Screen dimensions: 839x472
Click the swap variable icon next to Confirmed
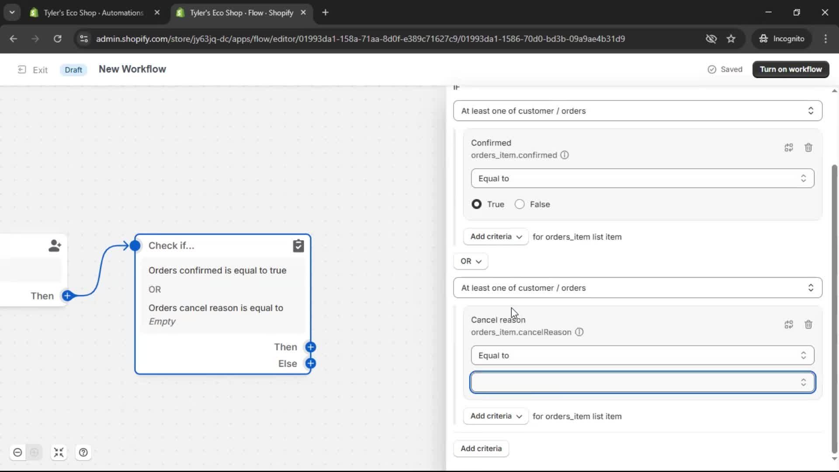point(789,148)
